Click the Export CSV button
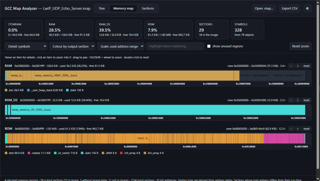 pyautogui.click(x=290, y=8)
